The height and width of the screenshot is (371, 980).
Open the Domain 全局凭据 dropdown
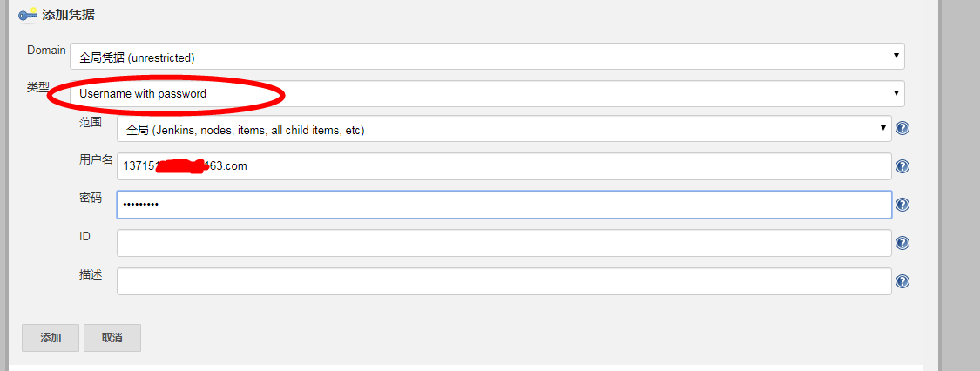click(x=487, y=57)
